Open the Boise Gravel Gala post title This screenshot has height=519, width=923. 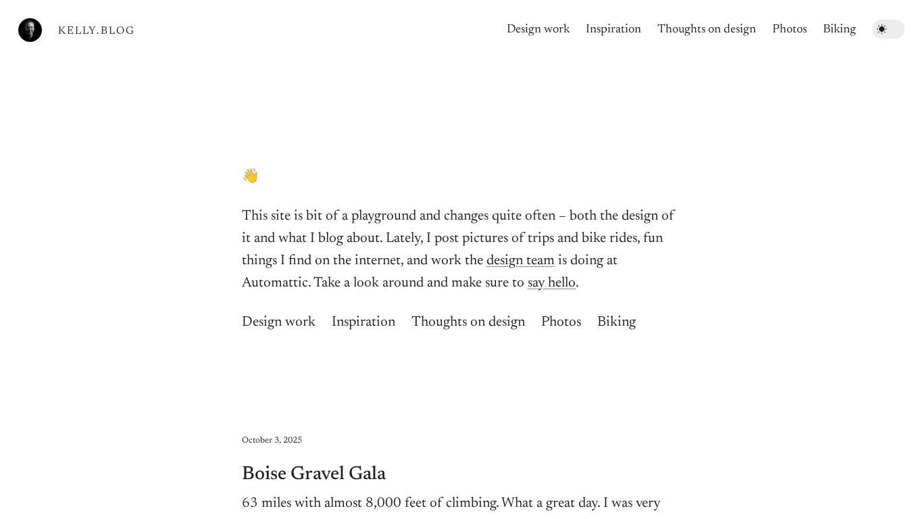pyautogui.click(x=314, y=474)
